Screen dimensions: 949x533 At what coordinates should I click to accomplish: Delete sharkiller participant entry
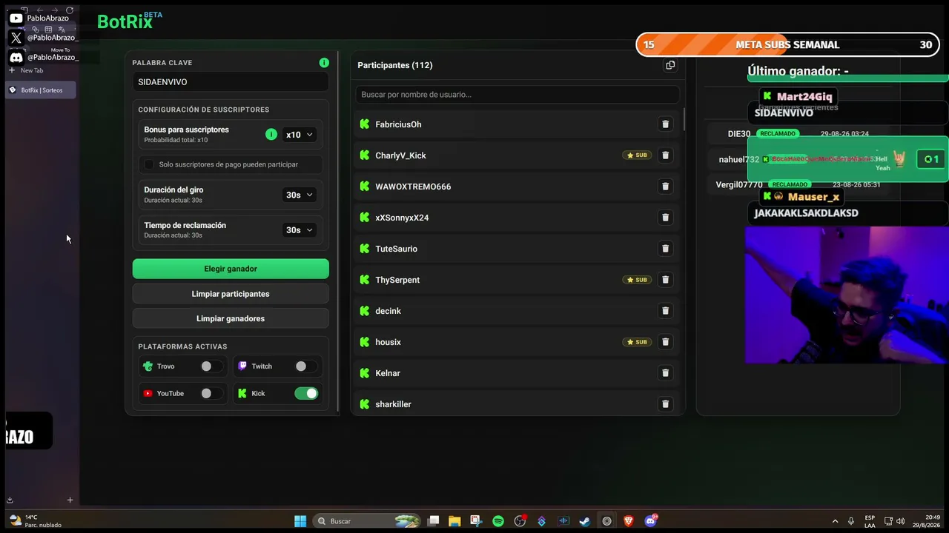click(x=665, y=404)
